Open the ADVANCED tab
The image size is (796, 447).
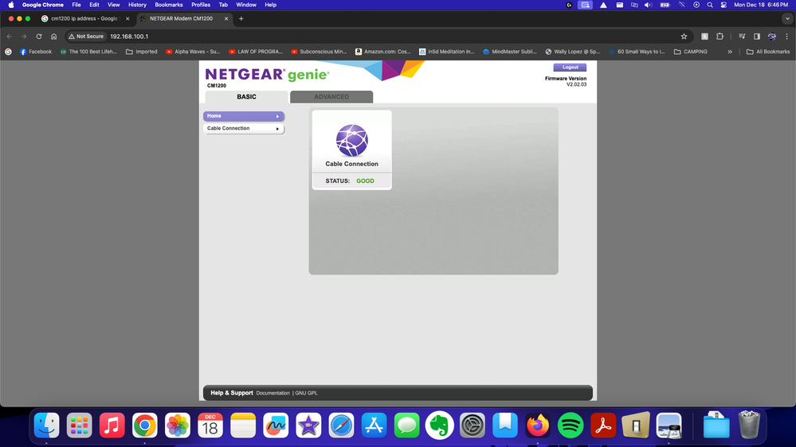click(331, 97)
